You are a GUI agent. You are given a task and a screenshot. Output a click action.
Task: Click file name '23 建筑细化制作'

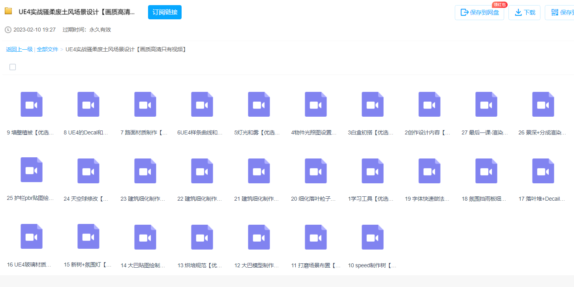pos(143,199)
